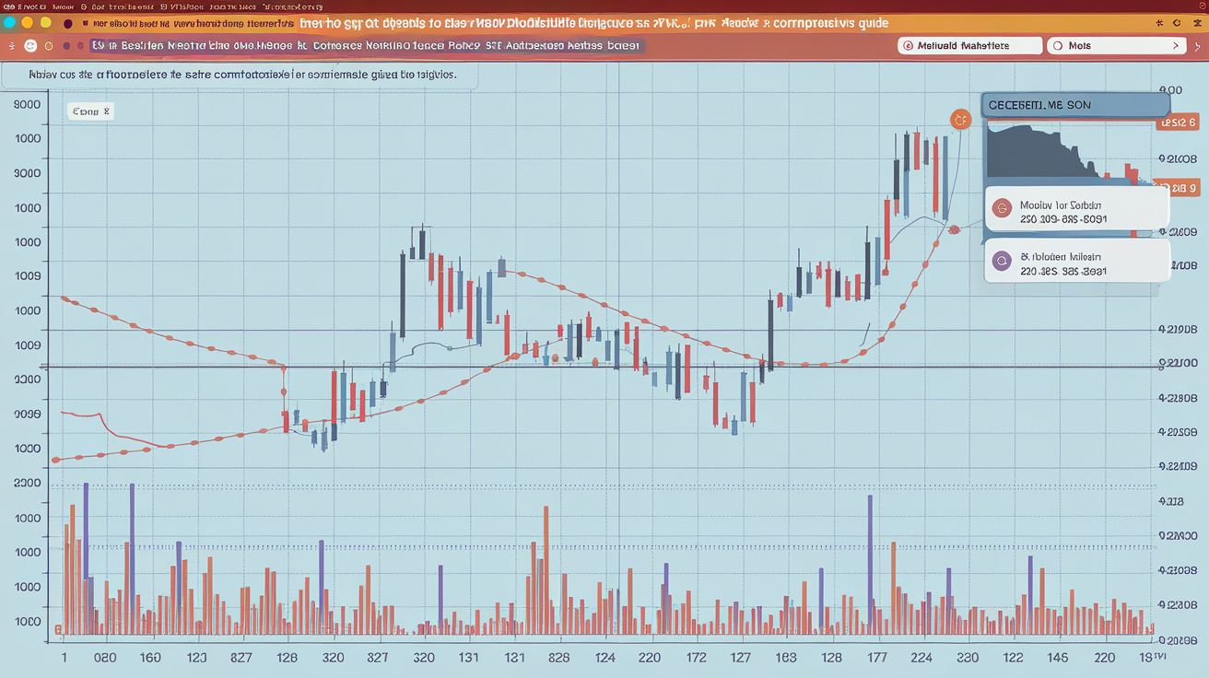Click x-axis label 172
The height and width of the screenshot is (678, 1209).
click(695, 658)
